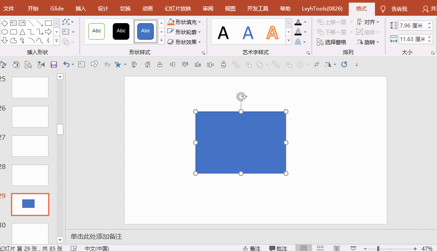Click the Undo arrow icon
Viewport: 437px width, 251px height.
[x=66, y=65]
